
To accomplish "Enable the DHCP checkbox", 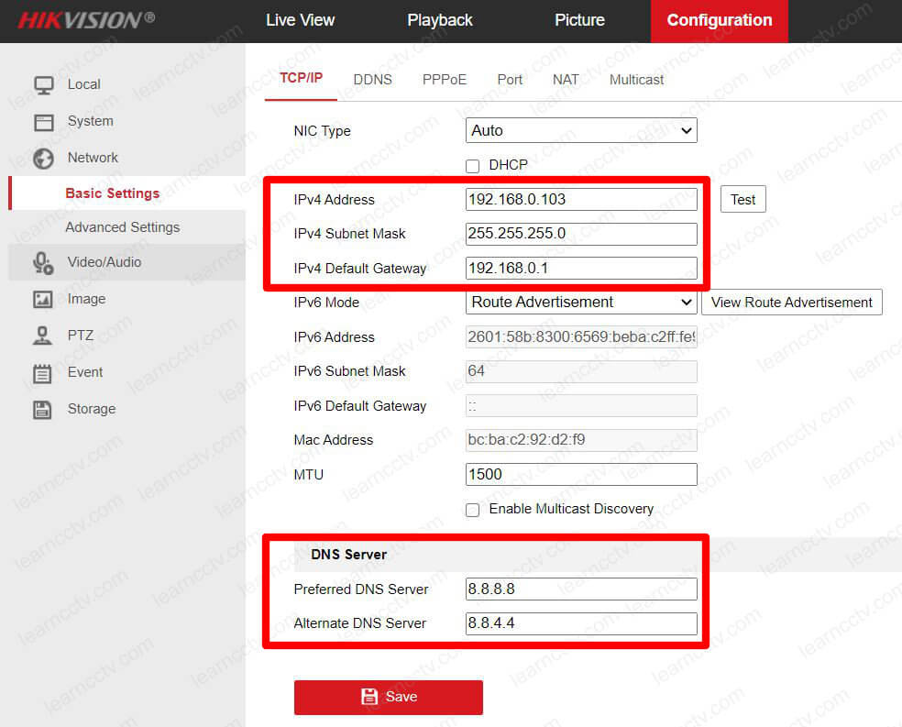I will point(473,166).
